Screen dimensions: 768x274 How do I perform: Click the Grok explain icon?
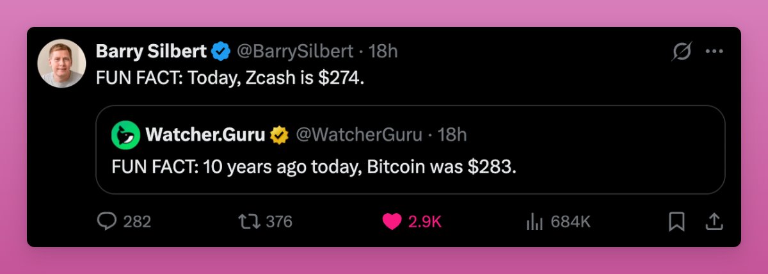(x=682, y=52)
